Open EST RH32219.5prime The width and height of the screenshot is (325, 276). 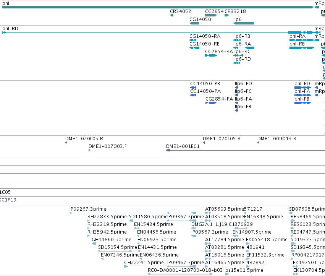tap(107, 224)
